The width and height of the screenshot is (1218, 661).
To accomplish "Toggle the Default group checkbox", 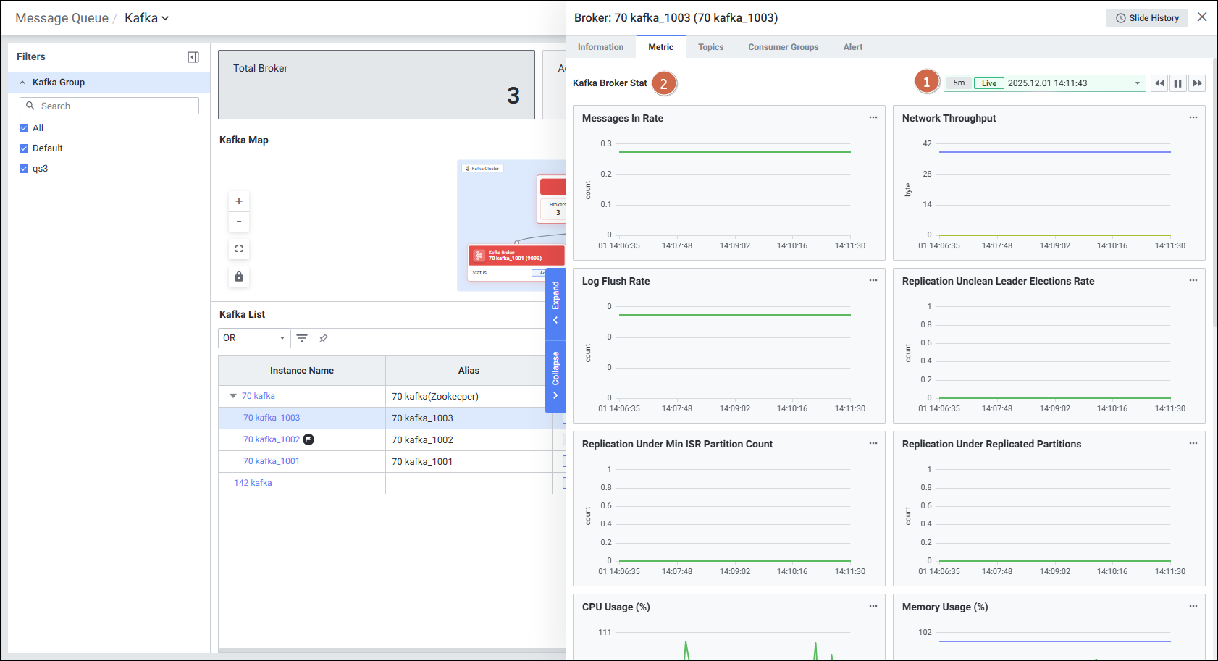I will coord(24,148).
